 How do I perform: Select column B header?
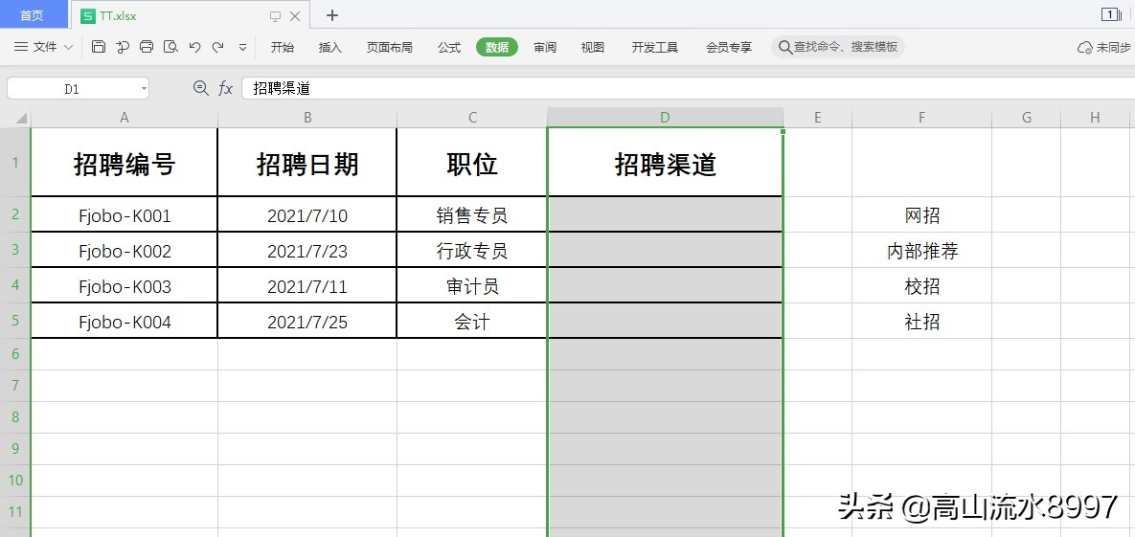pyautogui.click(x=306, y=117)
